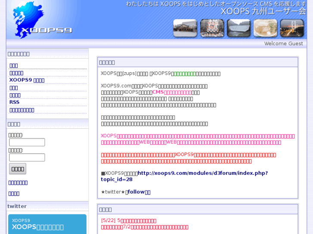Screen dimensions: 313x234
Task: Click the XOOPS9 Kyushu map logo
Action: coord(42,20)
